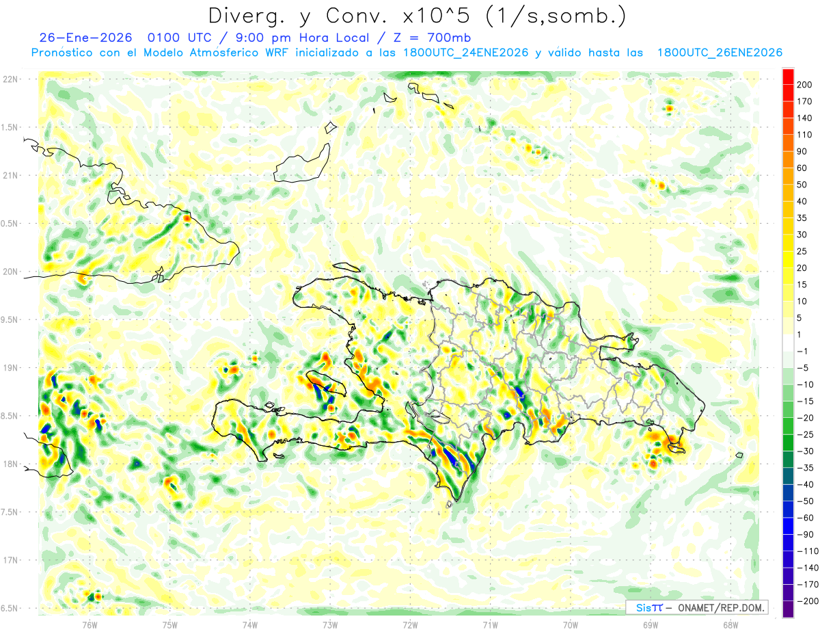Click the 'ONAMET/REP.DOM.' credit box
This screenshot has height=634, width=820.
coord(696,607)
